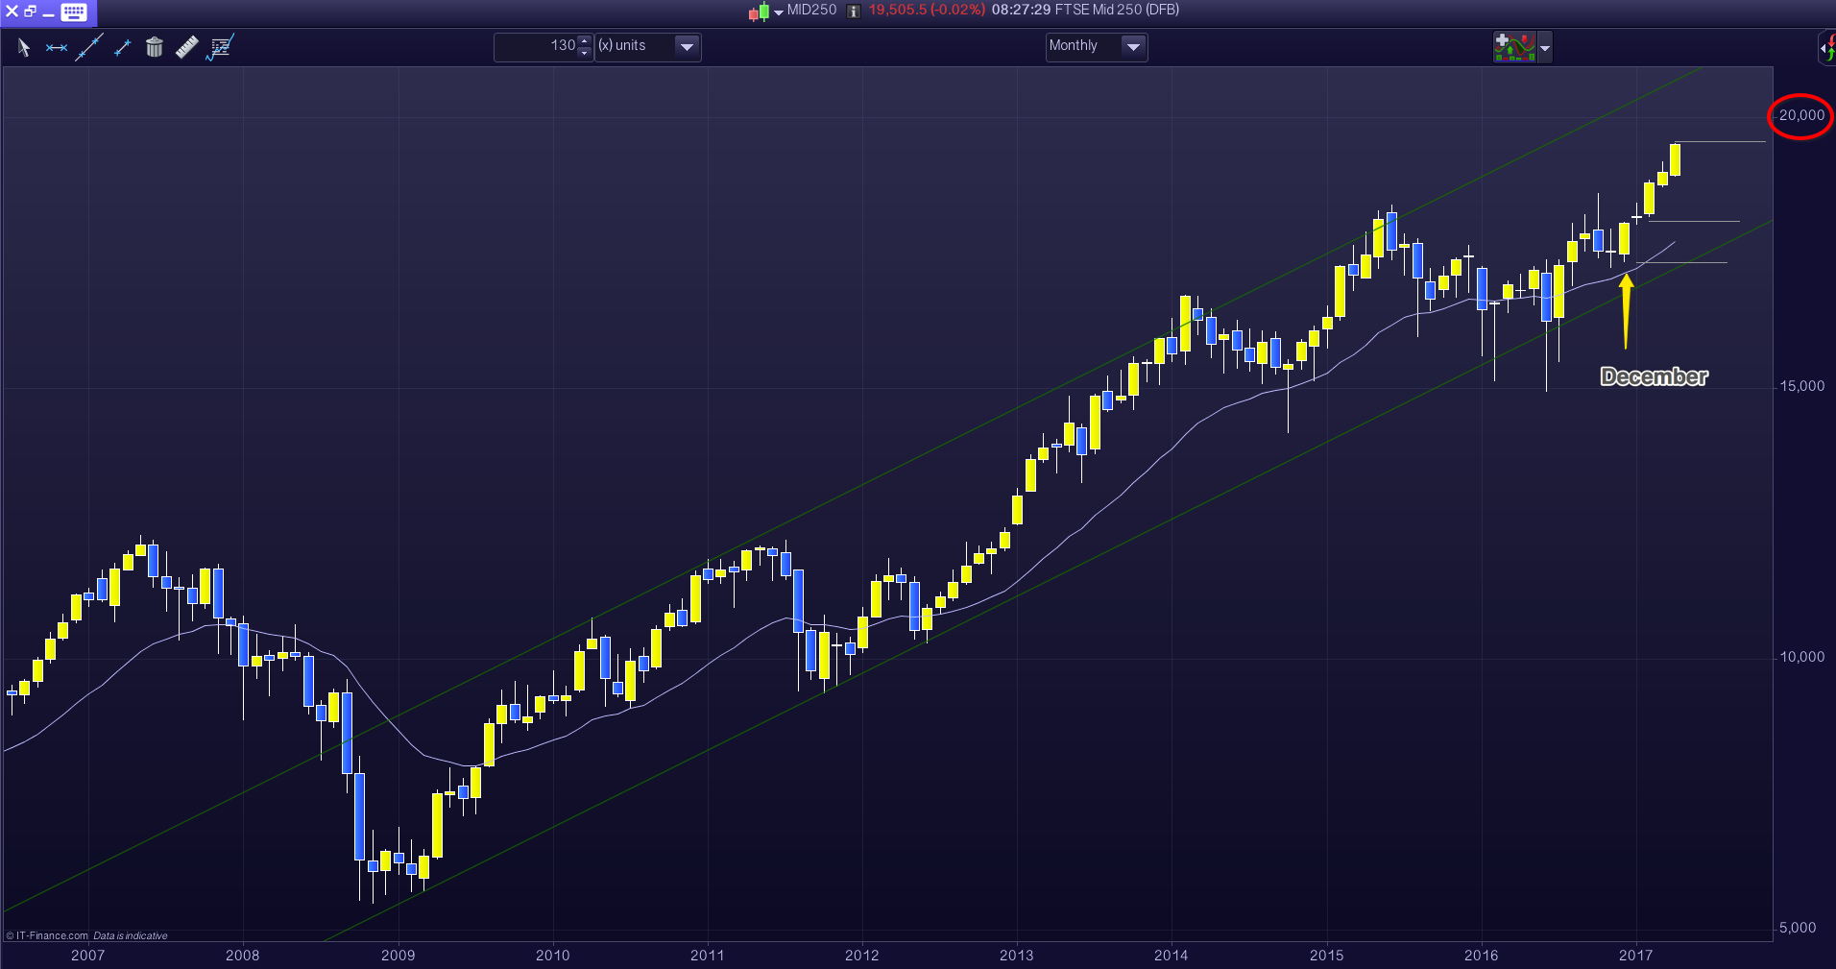Click the trash bin delete icon

coord(155,47)
